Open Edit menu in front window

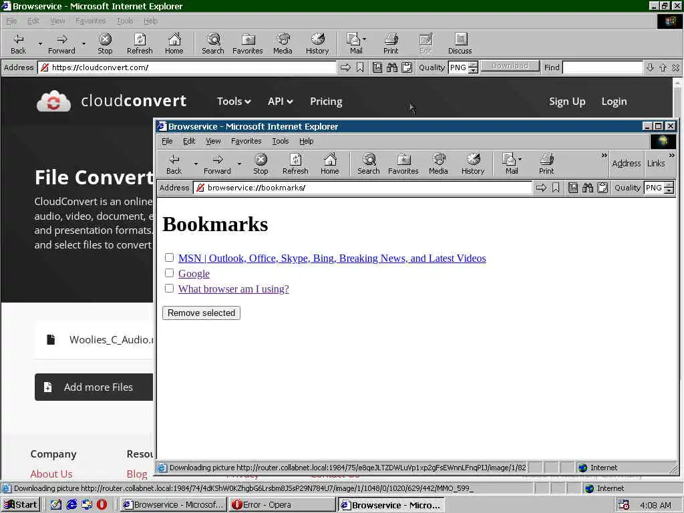[x=189, y=141]
